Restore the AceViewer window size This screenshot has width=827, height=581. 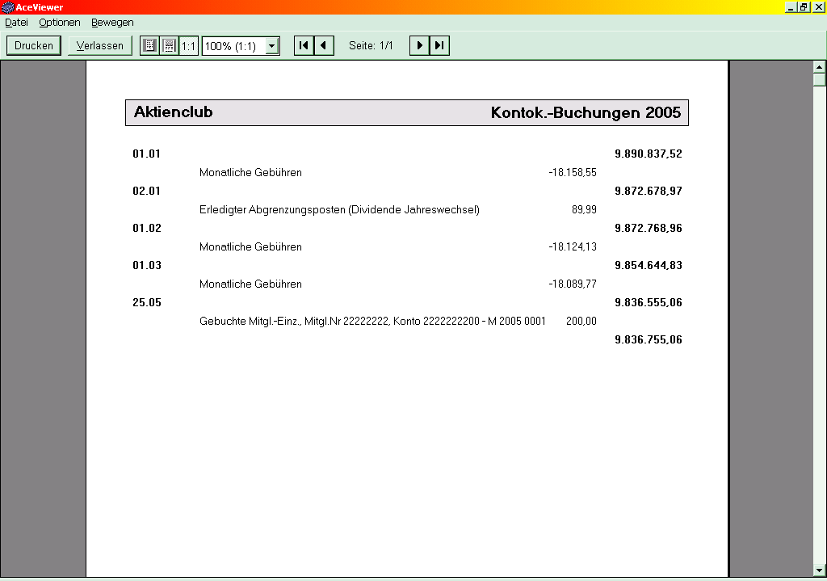[804, 7]
